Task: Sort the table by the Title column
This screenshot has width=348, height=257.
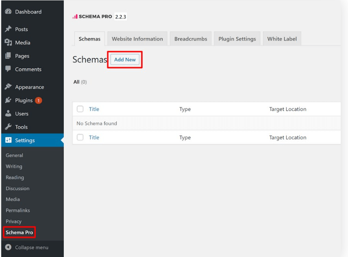Action: pyautogui.click(x=94, y=109)
